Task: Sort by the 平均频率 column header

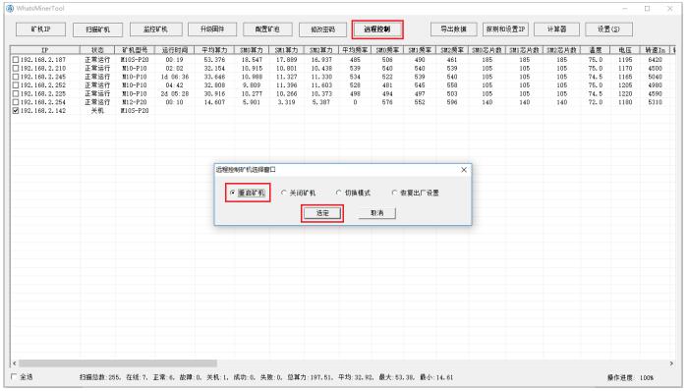Action: 355,50
